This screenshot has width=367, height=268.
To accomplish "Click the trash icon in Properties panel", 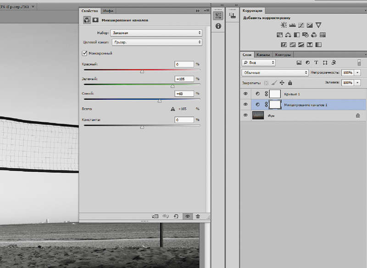I will coord(198,216).
